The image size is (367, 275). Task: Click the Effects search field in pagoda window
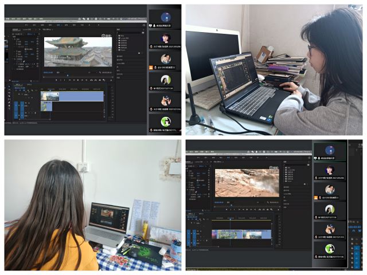pyautogui.click(x=130, y=33)
